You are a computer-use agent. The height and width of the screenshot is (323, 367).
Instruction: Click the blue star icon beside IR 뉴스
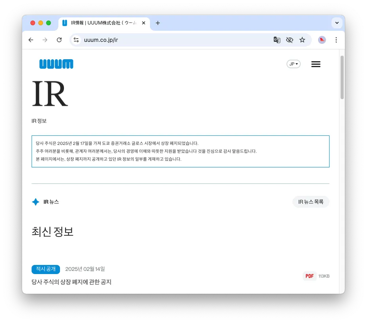click(36, 202)
